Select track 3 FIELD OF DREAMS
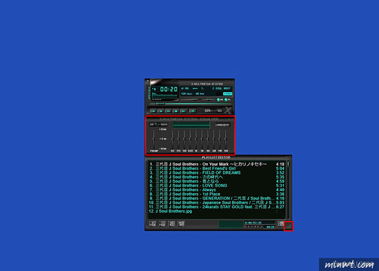This screenshot has height=271, width=379. tap(217, 173)
